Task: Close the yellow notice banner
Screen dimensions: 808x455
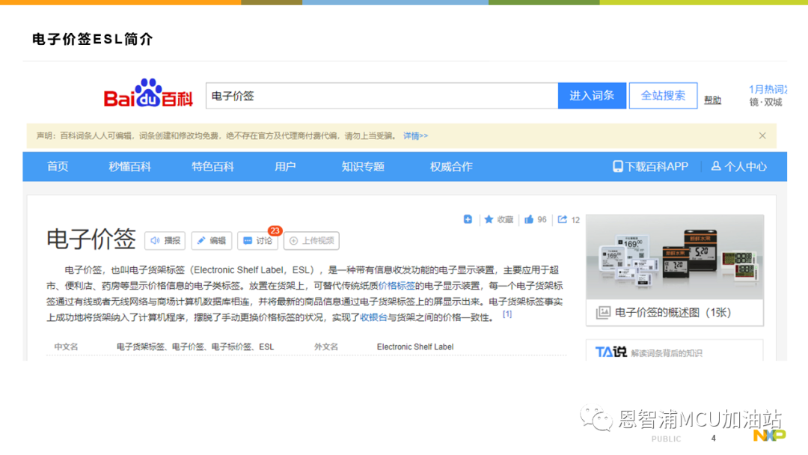Action: coord(762,135)
